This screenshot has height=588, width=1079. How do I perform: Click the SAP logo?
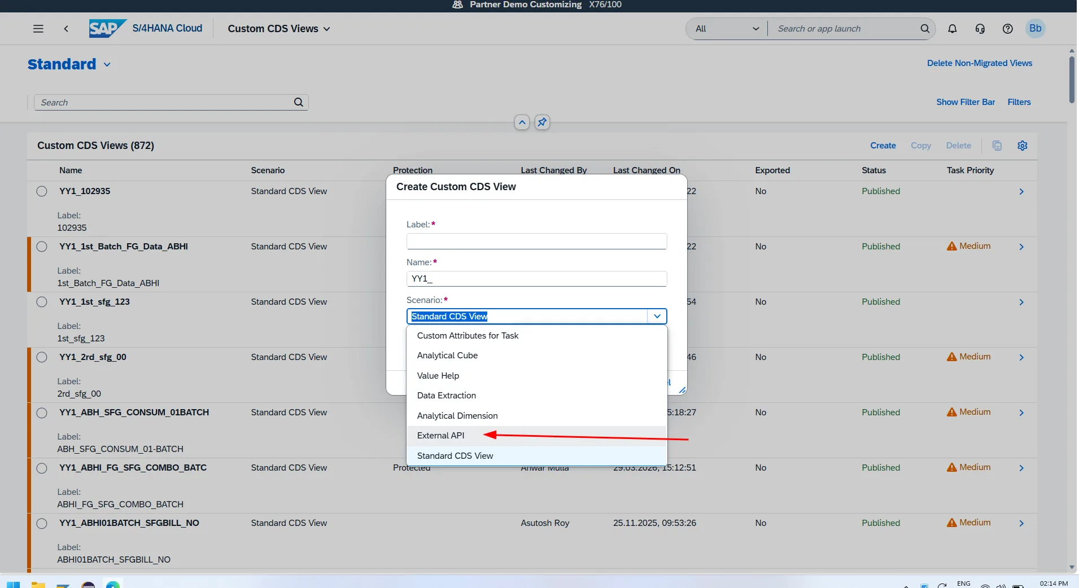(x=107, y=28)
